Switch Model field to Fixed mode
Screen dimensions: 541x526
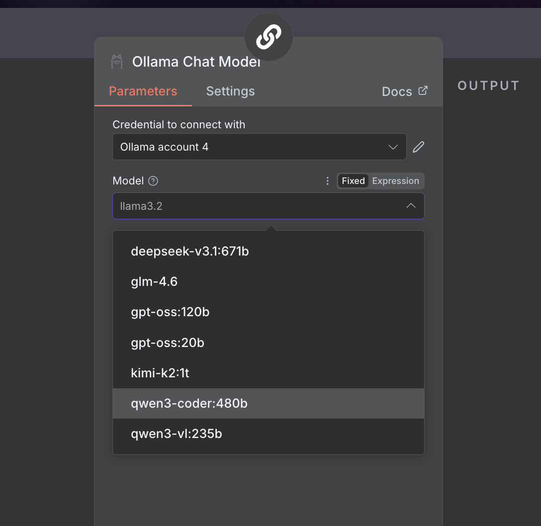[x=353, y=181]
